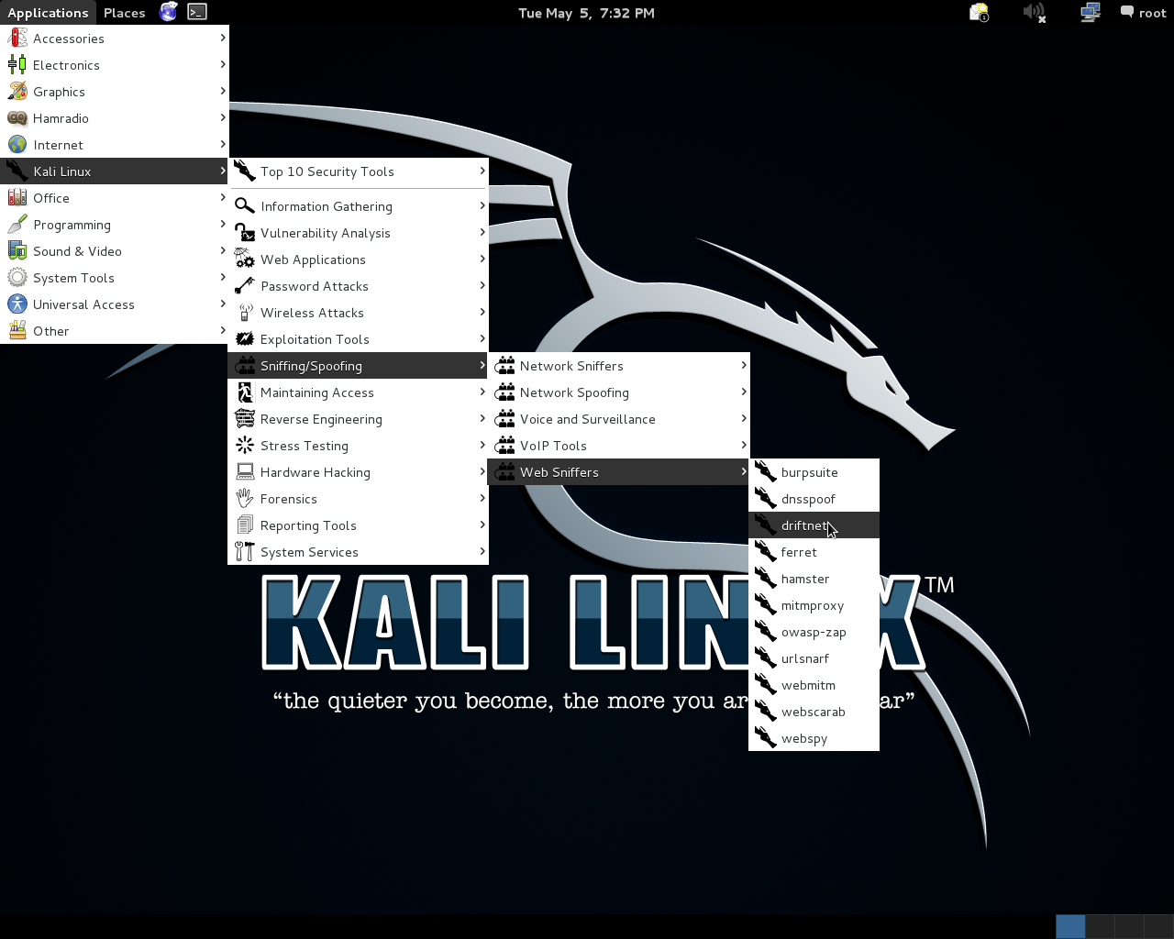Click the System Services tools icon
The image size is (1174, 939).
(x=245, y=552)
